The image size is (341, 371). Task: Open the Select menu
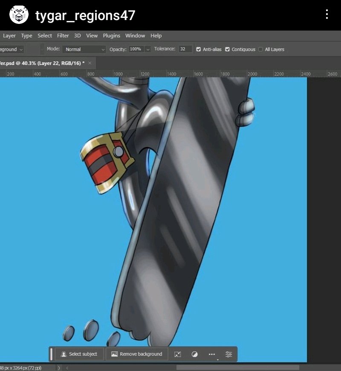coord(45,36)
